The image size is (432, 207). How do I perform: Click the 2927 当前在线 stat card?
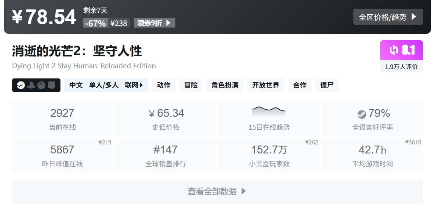coord(62,119)
